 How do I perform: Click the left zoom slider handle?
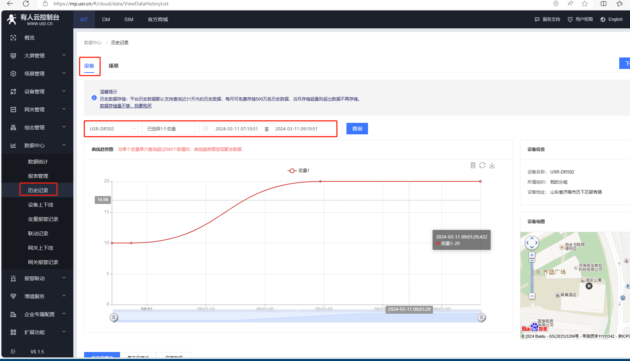click(x=114, y=317)
